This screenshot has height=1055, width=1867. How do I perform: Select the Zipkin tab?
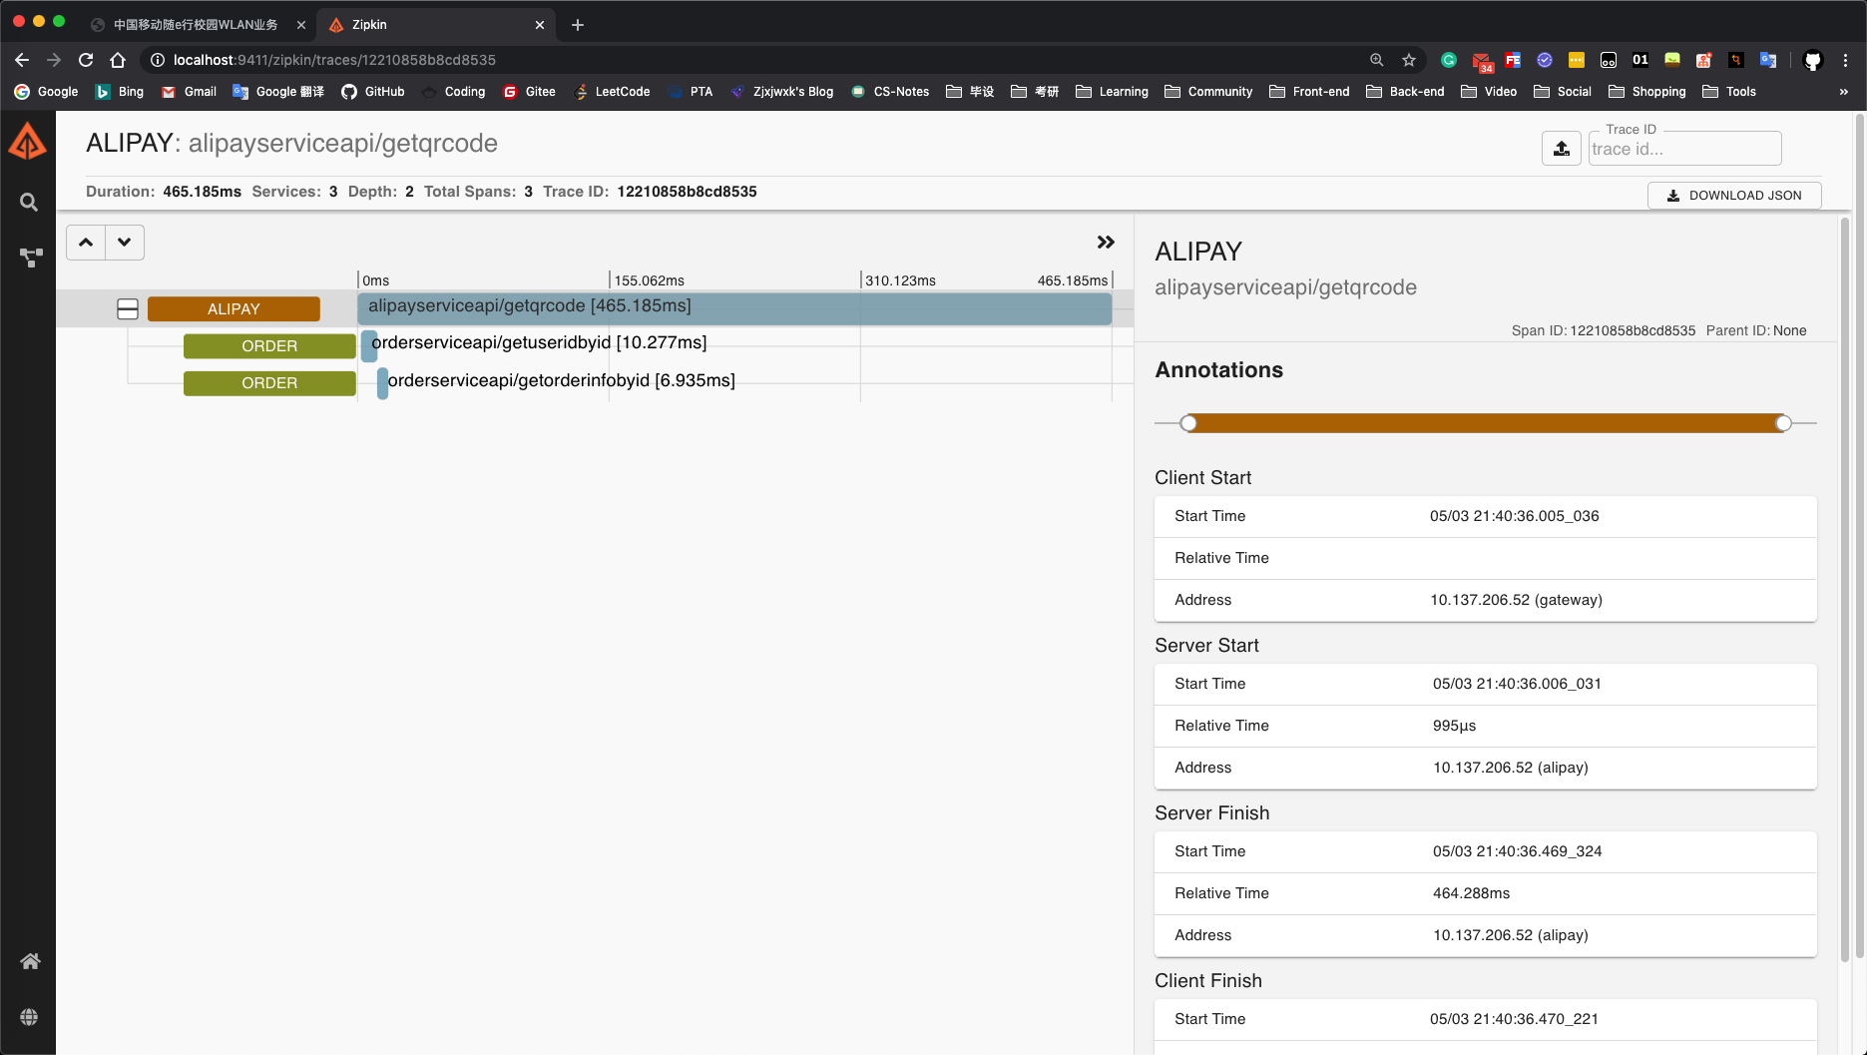(437, 25)
